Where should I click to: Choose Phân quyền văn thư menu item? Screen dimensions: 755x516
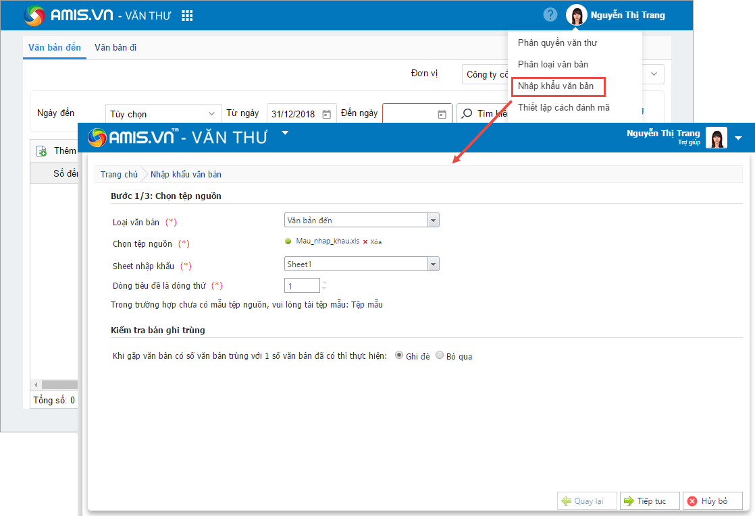(x=556, y=42)
